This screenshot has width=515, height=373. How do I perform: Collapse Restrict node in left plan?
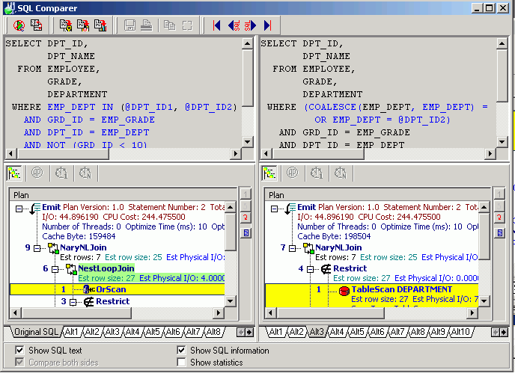click(73, 302)
